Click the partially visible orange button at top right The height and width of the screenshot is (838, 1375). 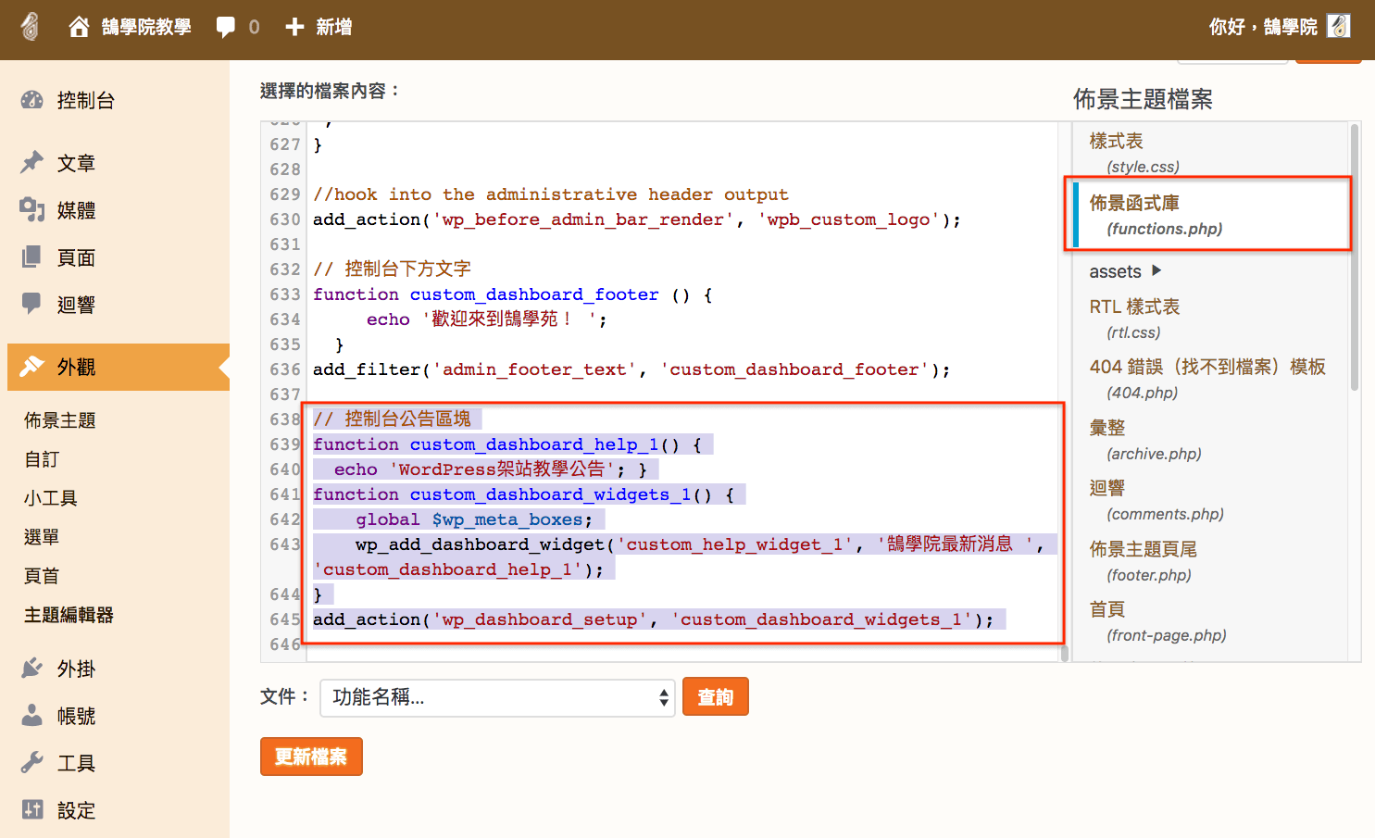(1328, 60)
